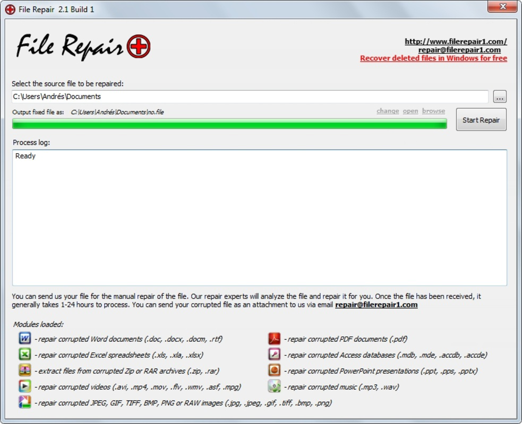The height and width of the screenshot is (424, 522).
Task: Click the green repair progress bar
Action: pyautogui.click(x=229, y=123)
